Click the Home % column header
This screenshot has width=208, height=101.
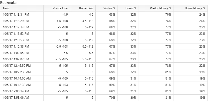128,8
